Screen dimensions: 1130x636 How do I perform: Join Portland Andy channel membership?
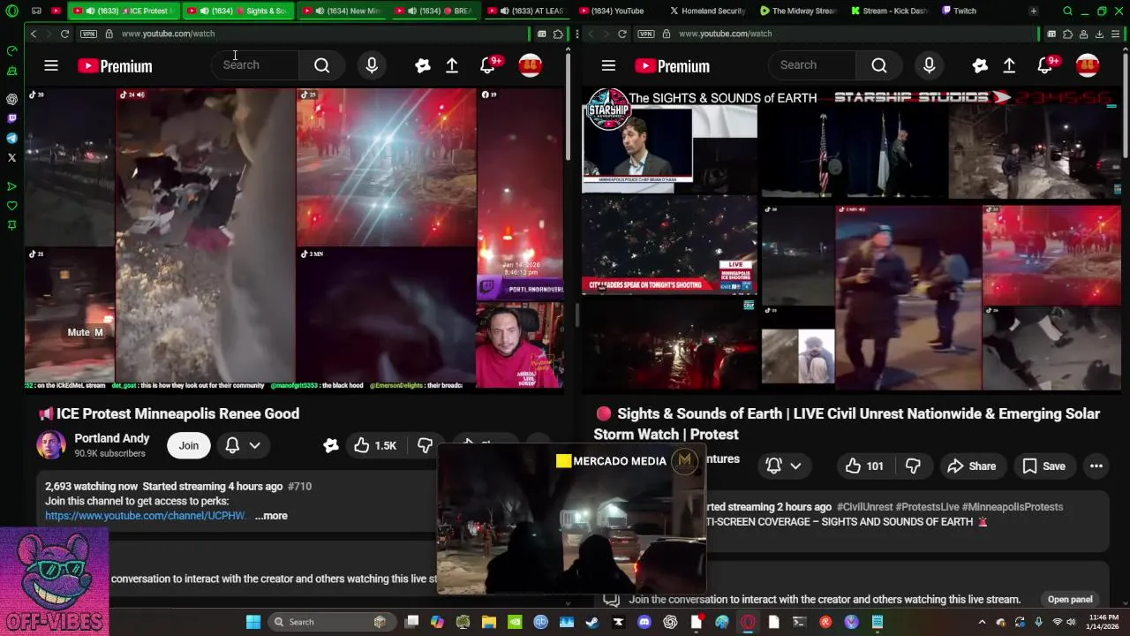[x=189, y=445]
